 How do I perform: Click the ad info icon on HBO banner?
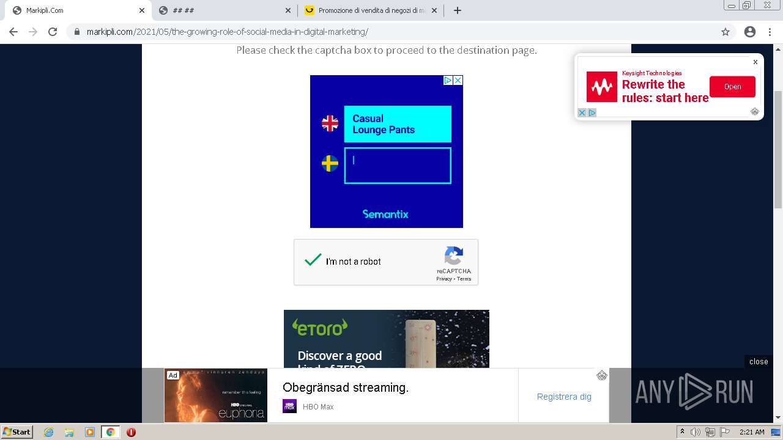tap(602, 375)
